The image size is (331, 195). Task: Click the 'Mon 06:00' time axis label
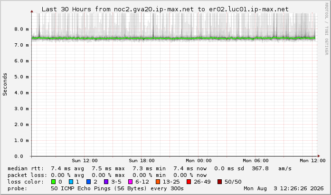[x=255, y=161]
